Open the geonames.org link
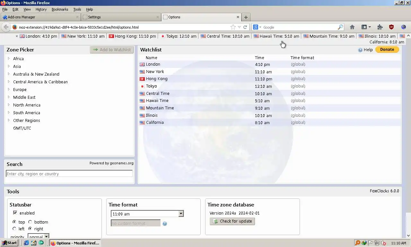The height and width of the screenshot is (247, 411). tap(122, 163)
